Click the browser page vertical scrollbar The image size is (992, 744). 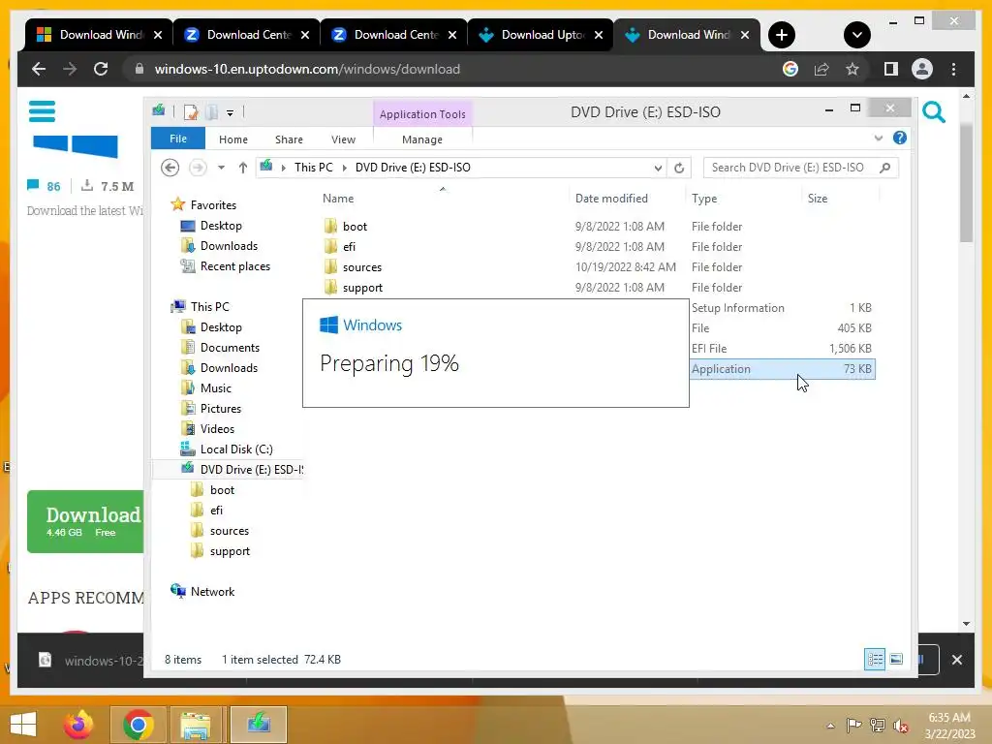[966, 183]
